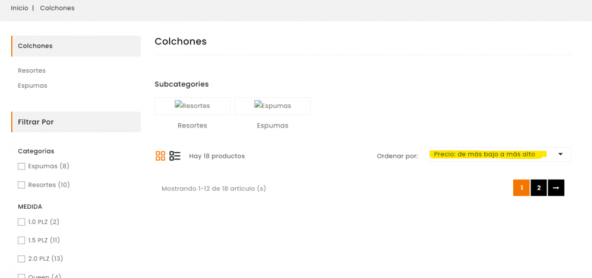Click the sort dropdown caret arrow
This screenshot has width=592, height=278.
pyautogui.click(x=561, y=155)
